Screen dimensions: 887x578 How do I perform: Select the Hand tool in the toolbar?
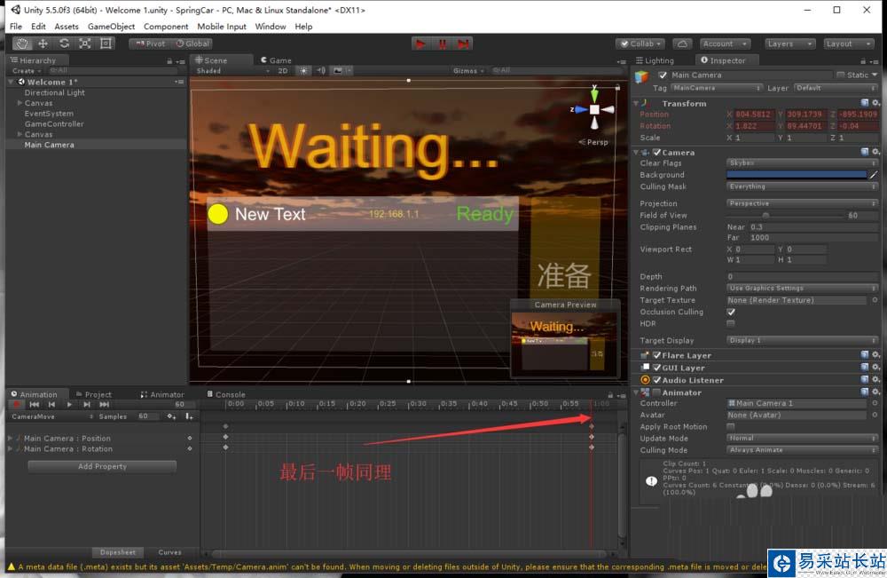click(22, 44)
